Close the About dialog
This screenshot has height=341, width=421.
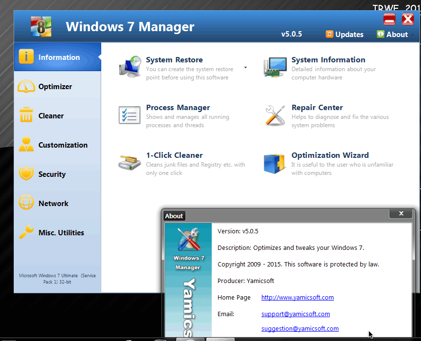(401, 213)
